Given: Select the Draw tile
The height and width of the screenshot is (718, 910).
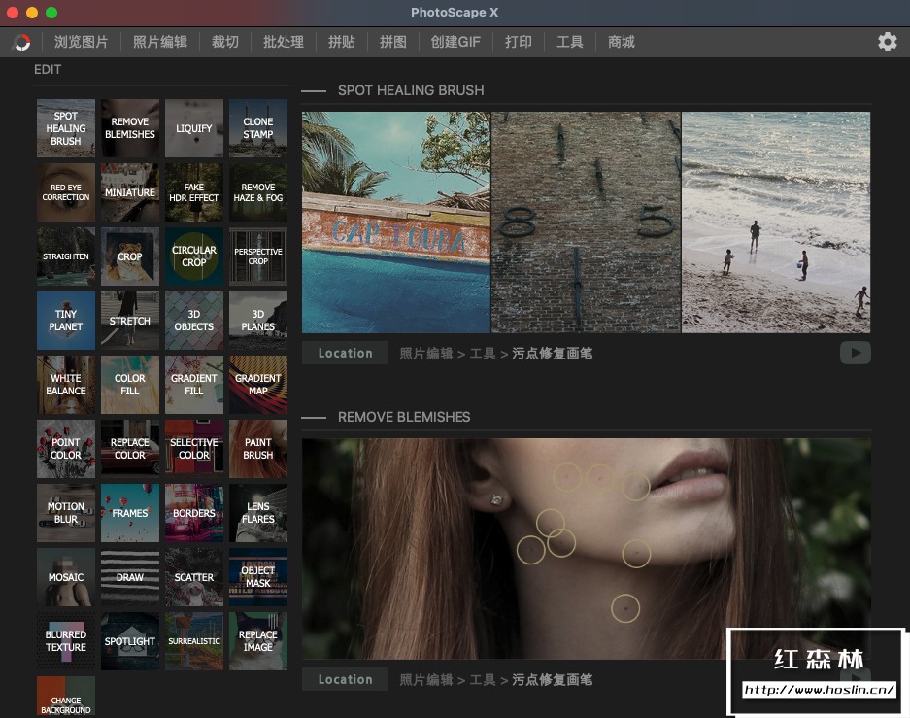Looking at the screenshot, I should click(x=130, y=577).
